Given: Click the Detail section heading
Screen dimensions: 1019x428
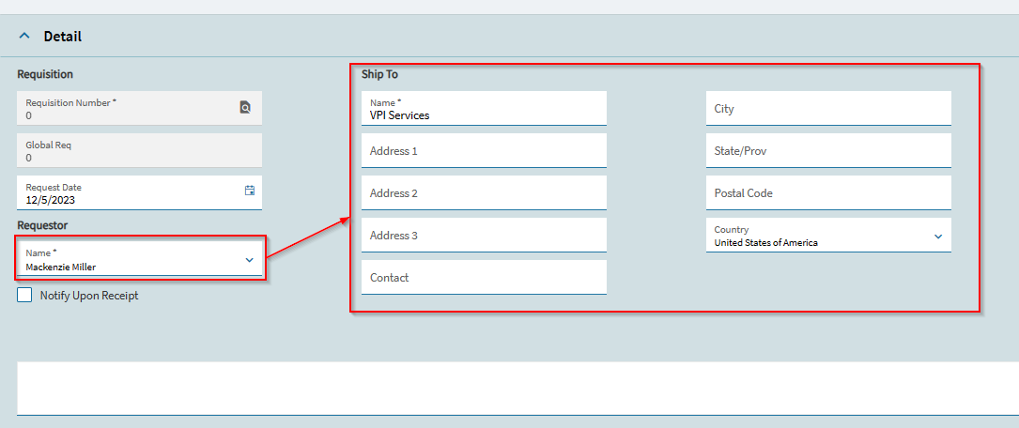Looking at the screenshot, I should 63,37.
